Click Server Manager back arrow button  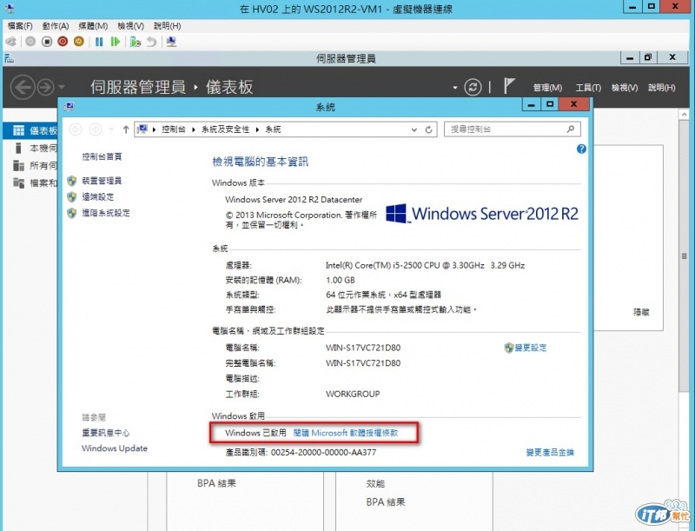click(x=23, y=87)
